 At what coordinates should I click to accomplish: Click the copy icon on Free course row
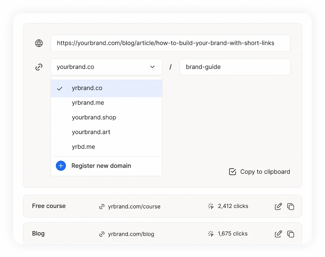pos(291,206)
